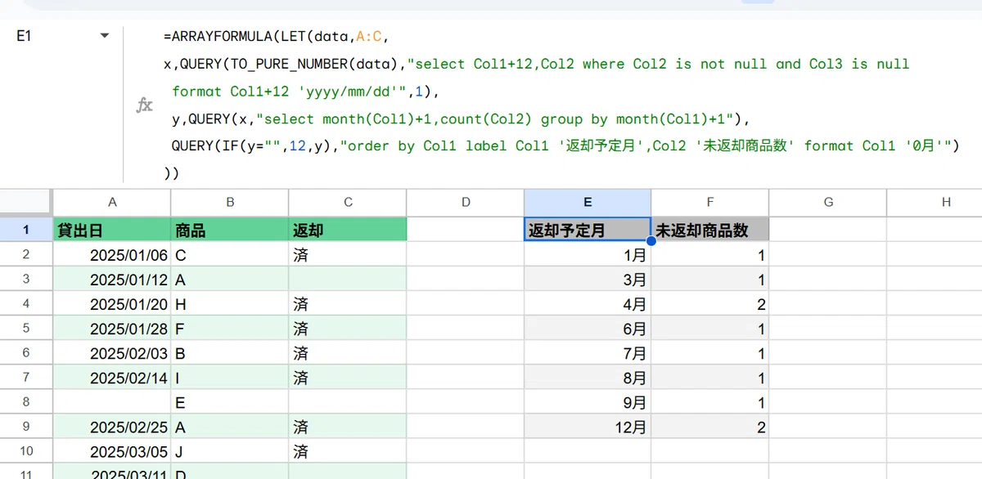Click the 未返却商品数 cell
Screen dimensions: 982x479
(x=710, y=230)
